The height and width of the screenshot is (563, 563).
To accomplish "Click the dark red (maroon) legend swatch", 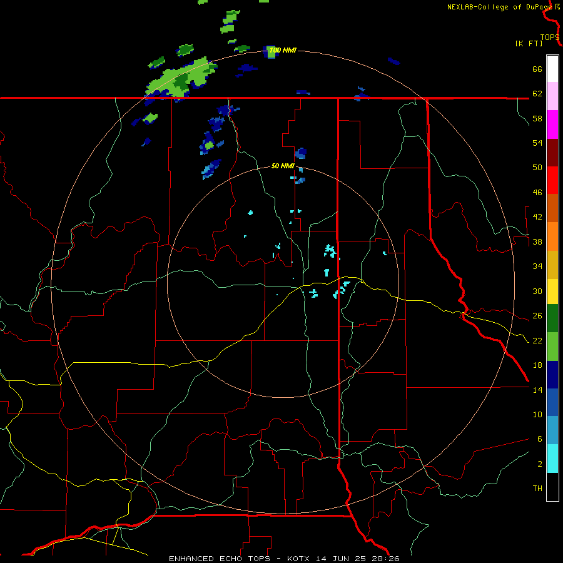I will (x=552, y=153).
